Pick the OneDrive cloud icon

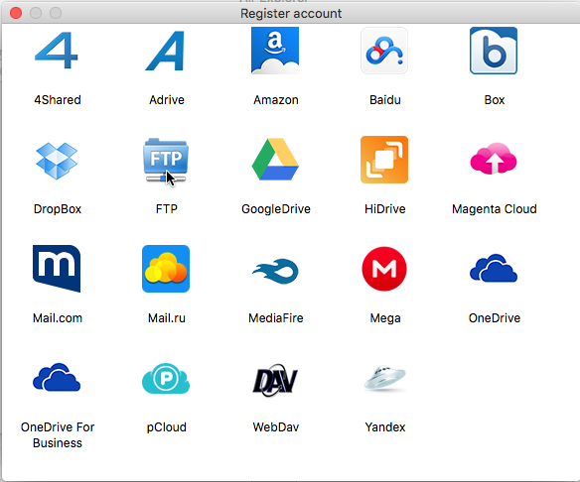click(x=494, y=268)
